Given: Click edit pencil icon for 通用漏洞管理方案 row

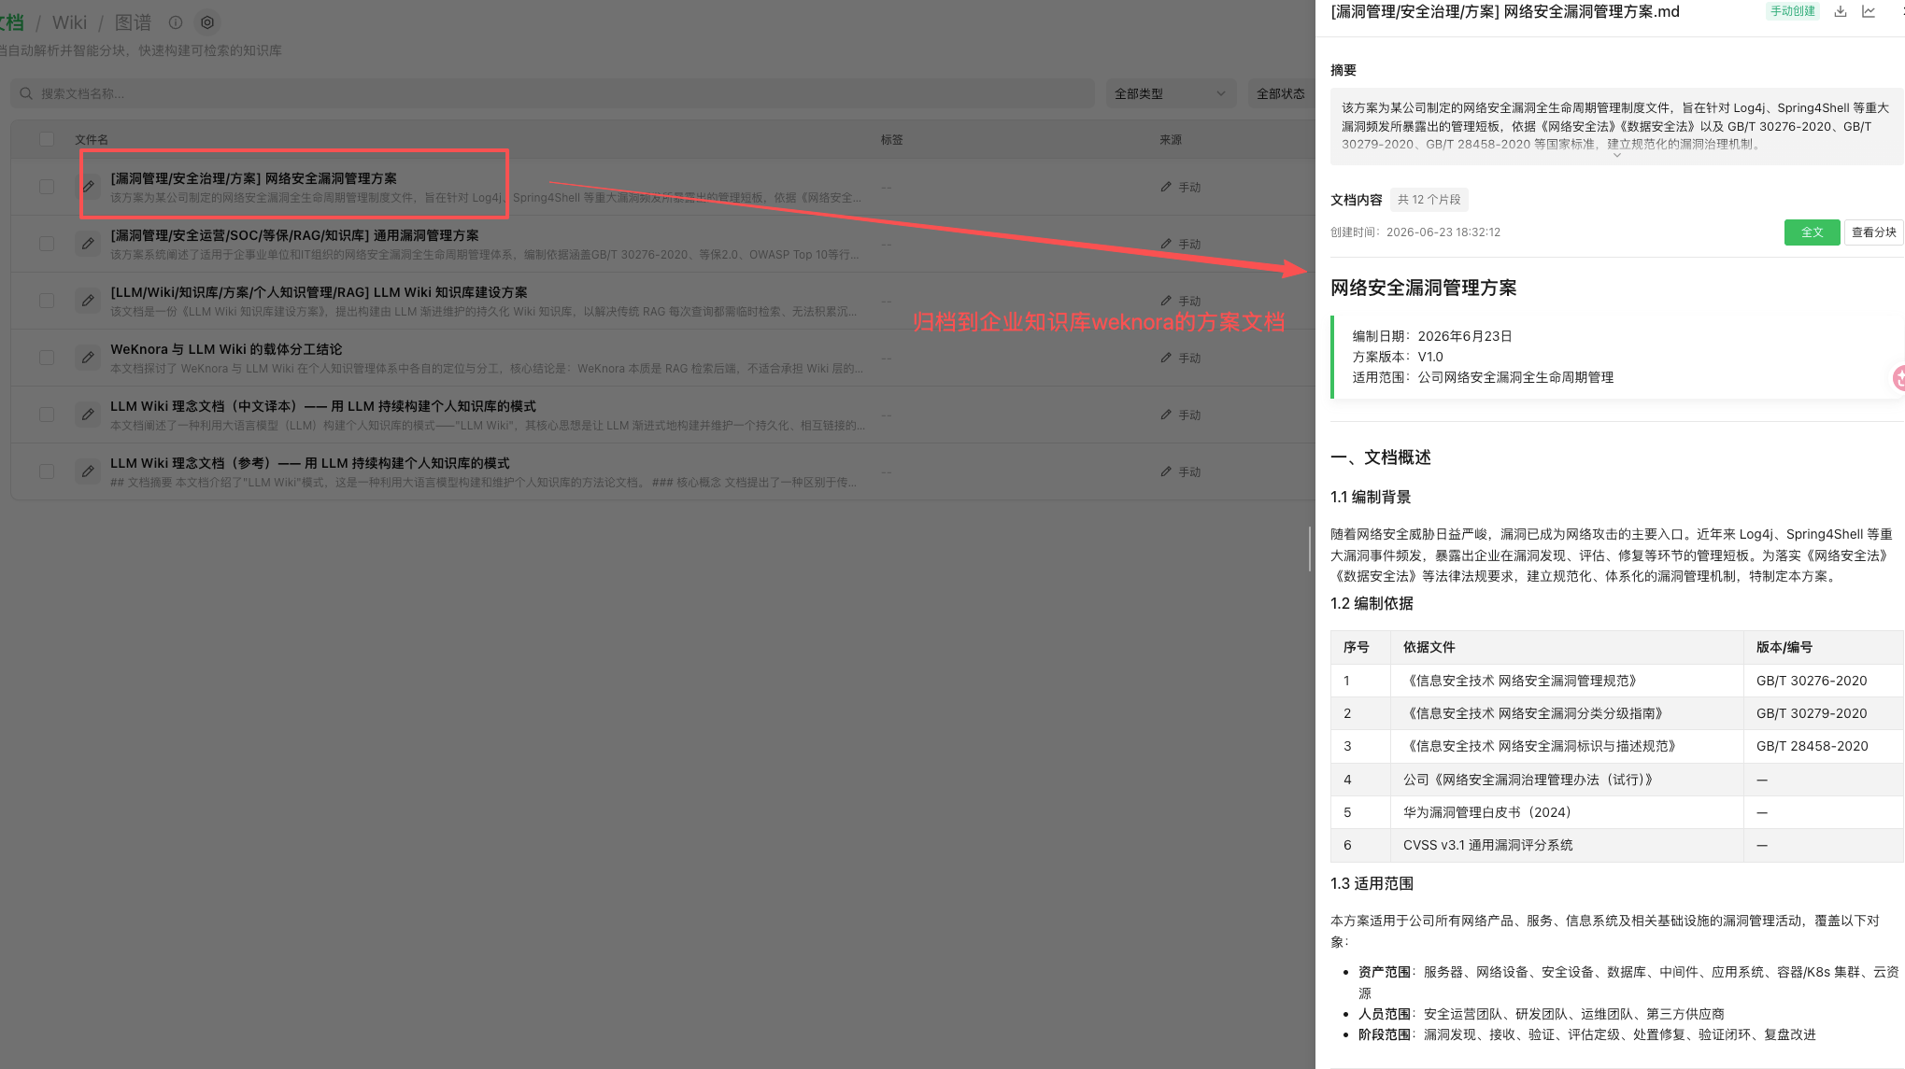Looking at the screenshot, I should (x=88, y=244).
